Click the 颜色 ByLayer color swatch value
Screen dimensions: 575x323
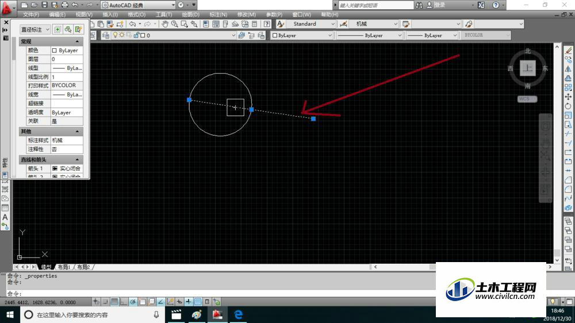[67, 50]
